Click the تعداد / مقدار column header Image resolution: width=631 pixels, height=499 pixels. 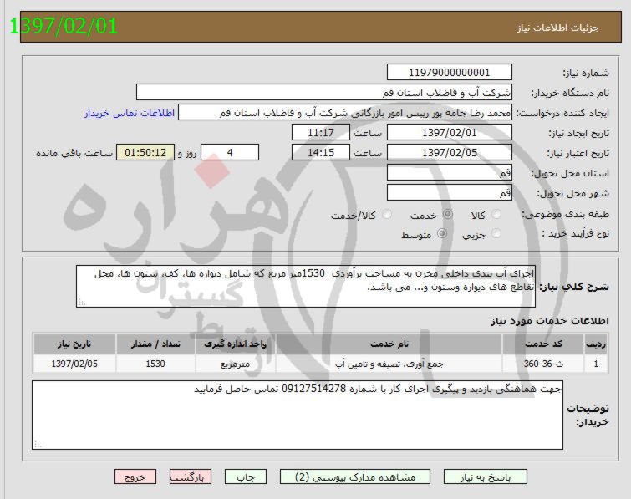click(155, 344)
